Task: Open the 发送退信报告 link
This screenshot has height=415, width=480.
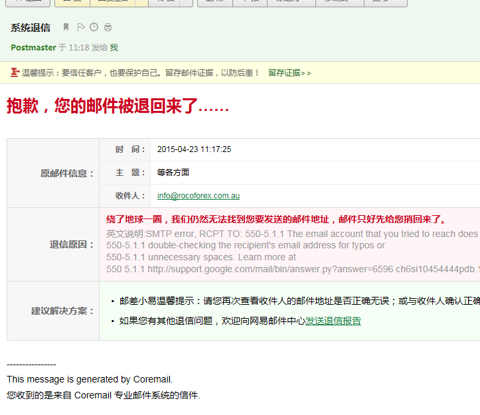Action: tap(333, 321)
